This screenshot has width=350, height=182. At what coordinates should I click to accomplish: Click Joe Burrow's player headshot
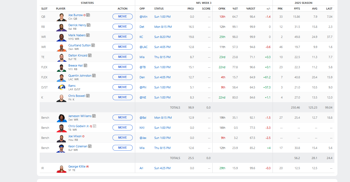coord(62,17)
